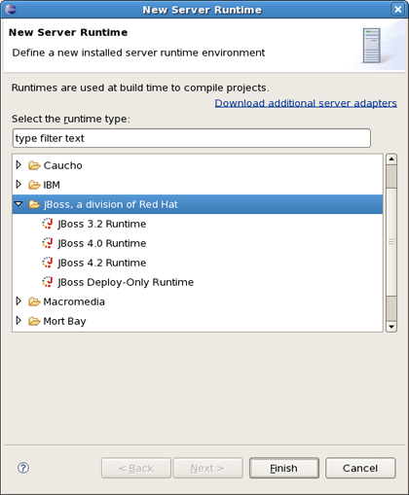Select the IBM label

[52, 185]
